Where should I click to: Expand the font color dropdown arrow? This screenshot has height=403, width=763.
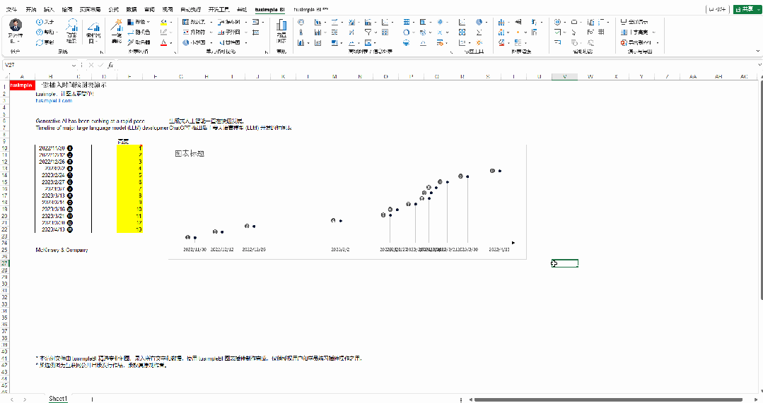point(171,42)
